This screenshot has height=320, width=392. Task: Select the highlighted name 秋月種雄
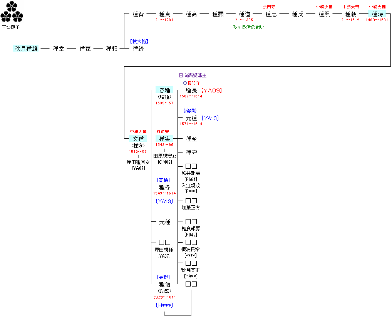[x=26, y=49]
